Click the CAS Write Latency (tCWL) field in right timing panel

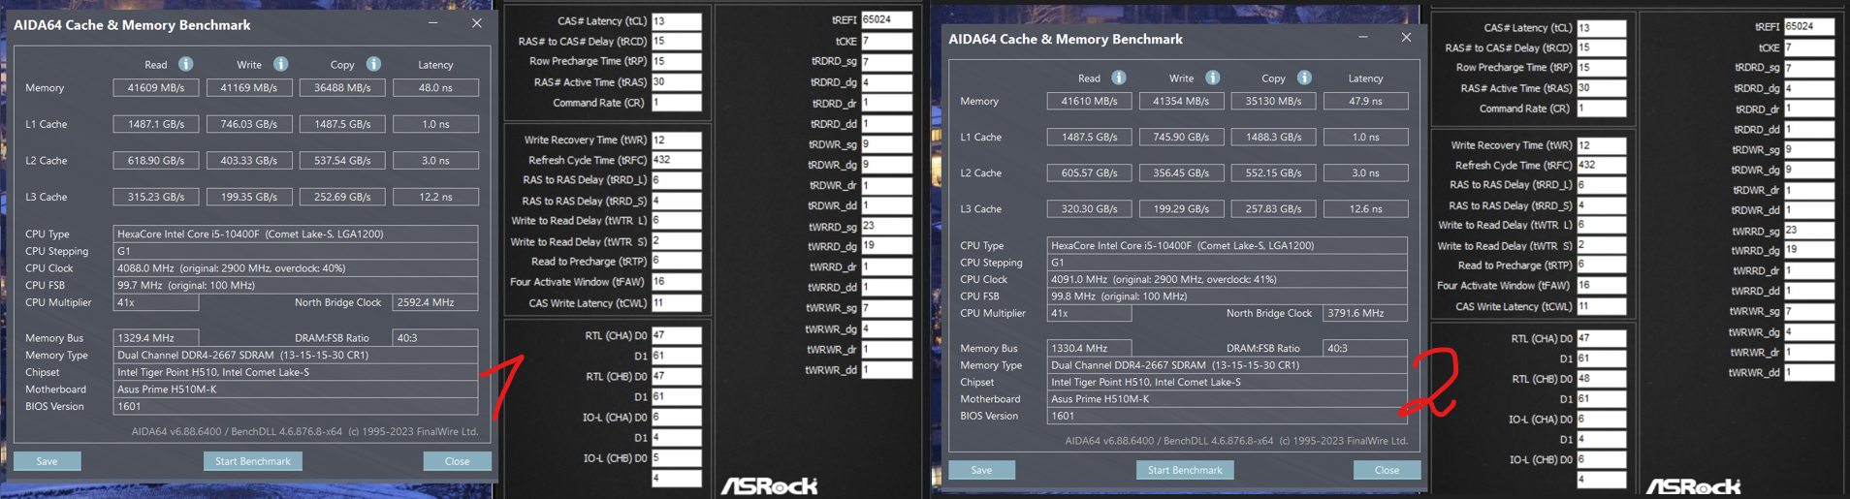click(1601, 306)
